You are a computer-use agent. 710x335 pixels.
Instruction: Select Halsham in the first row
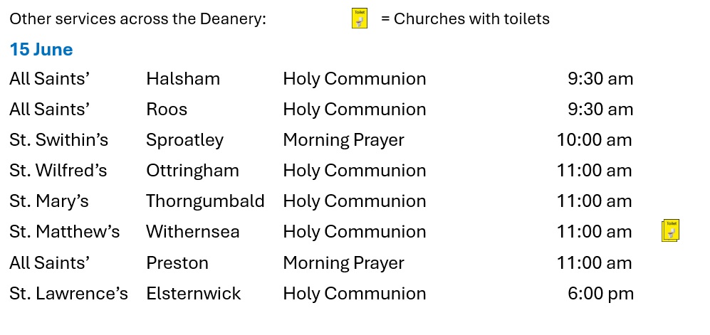(183, 79)
